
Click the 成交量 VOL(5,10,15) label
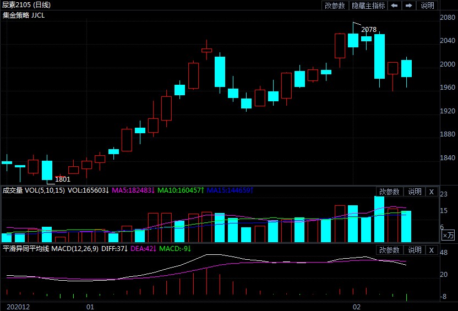pos(34,190)
